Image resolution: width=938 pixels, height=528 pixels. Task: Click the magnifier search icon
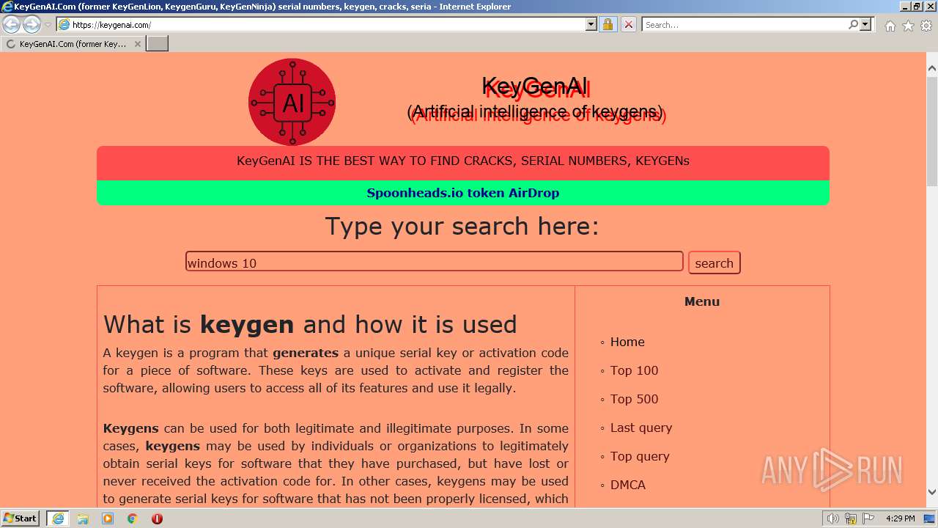(853, 24)
